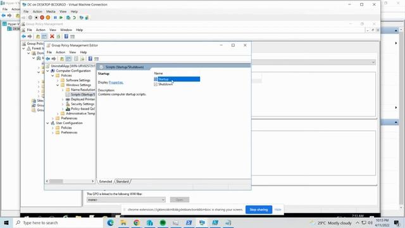The height and width of the screenshot is (228, 405).
Task: Open the Media menu in the VM Connection window
Action: pyautogui.click(x=51, y=11)
